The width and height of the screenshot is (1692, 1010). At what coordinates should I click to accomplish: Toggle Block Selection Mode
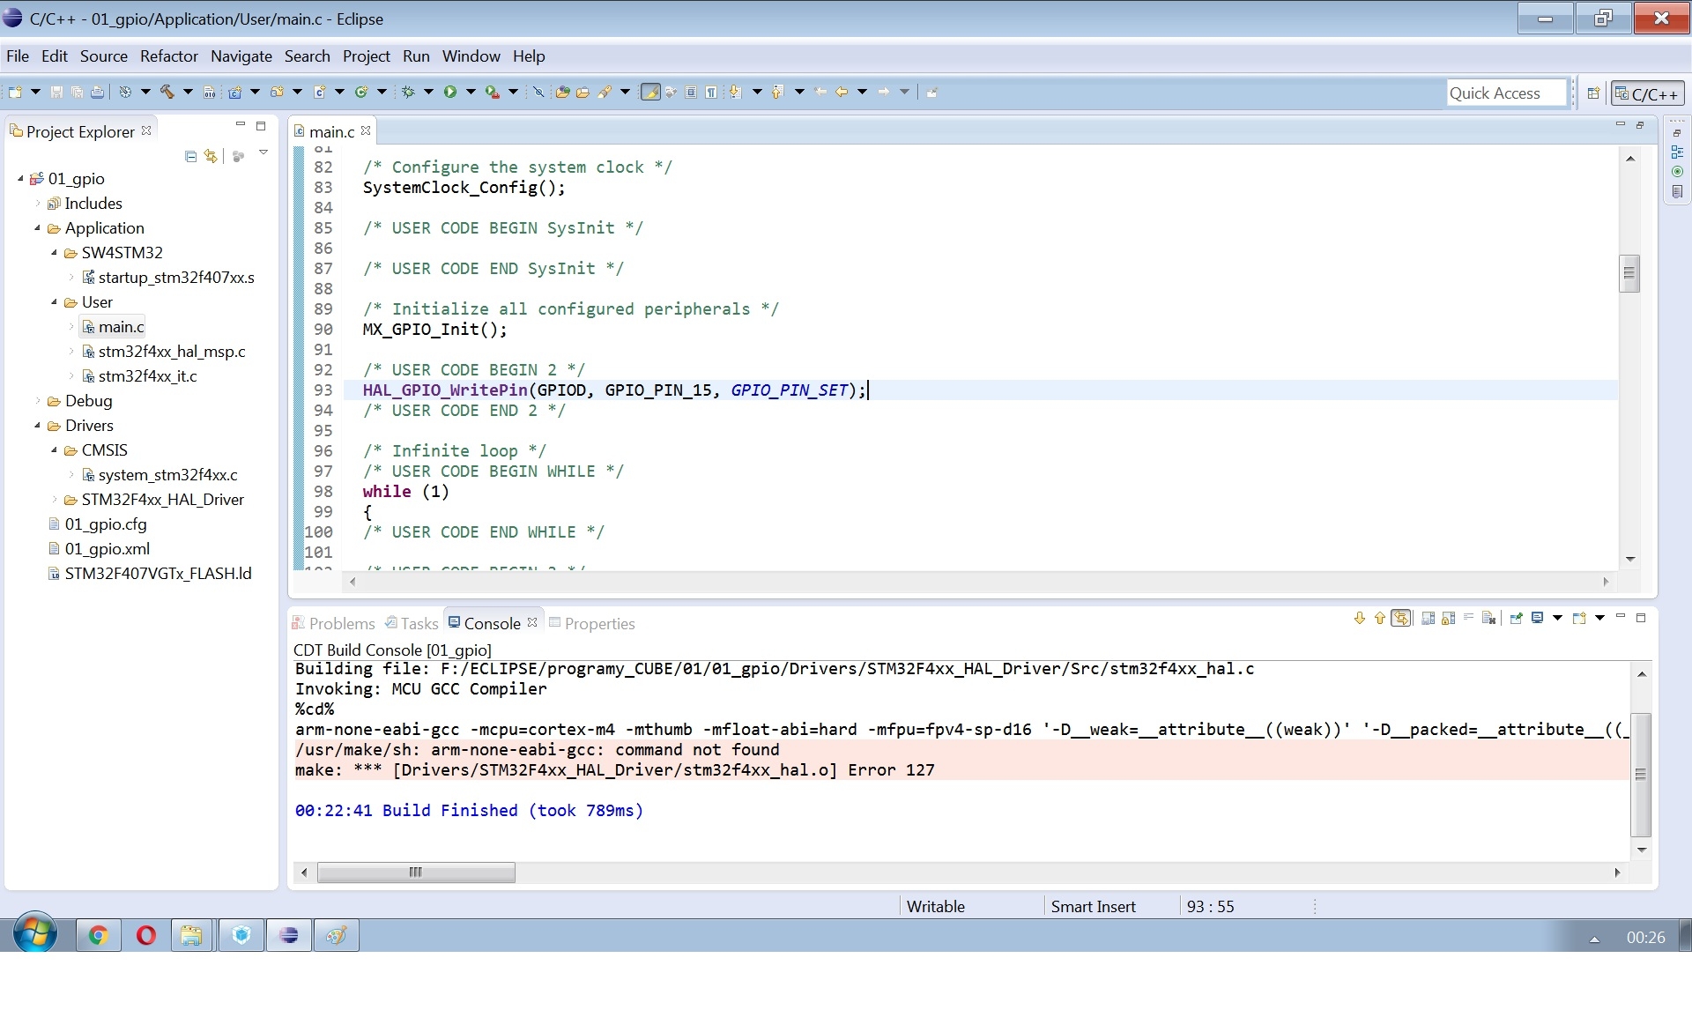691,92
